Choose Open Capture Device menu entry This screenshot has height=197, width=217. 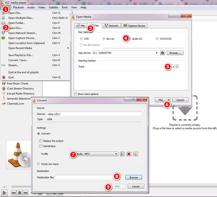[x=35, y=38]
